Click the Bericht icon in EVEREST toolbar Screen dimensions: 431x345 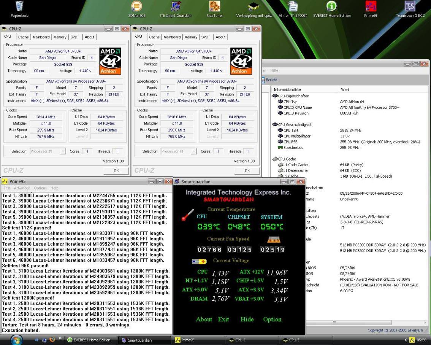pyautogui.click(x=263, y=80)
